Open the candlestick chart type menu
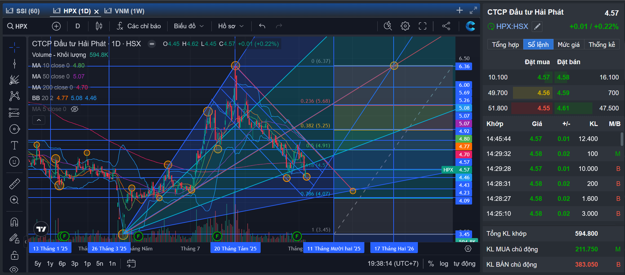 (99, 26)
